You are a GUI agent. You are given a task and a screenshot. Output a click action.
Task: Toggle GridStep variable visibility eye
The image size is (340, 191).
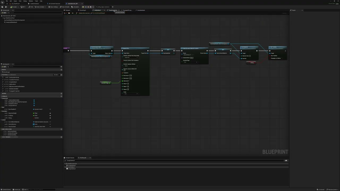pyautogui.click(x=50, y=116)
